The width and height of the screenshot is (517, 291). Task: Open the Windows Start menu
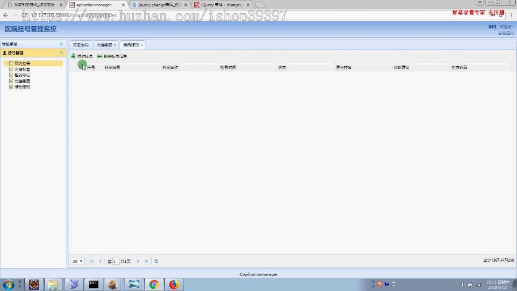click(8, 285)
